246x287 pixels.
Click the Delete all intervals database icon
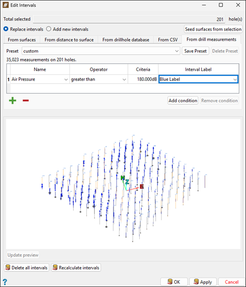(x=8, y=268)
